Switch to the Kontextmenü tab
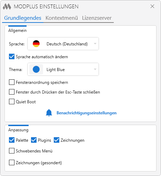 62,18
